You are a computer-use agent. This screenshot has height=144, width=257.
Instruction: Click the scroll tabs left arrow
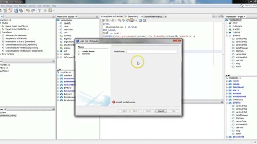coord(213,16)
